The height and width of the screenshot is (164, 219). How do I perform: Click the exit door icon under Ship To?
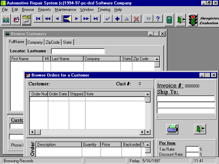[199, 129]
